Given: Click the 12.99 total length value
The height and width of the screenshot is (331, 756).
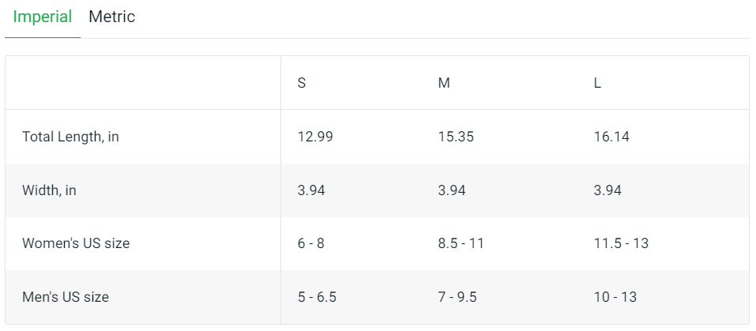Looking at the screenshot, I should [x=315, y=137].
